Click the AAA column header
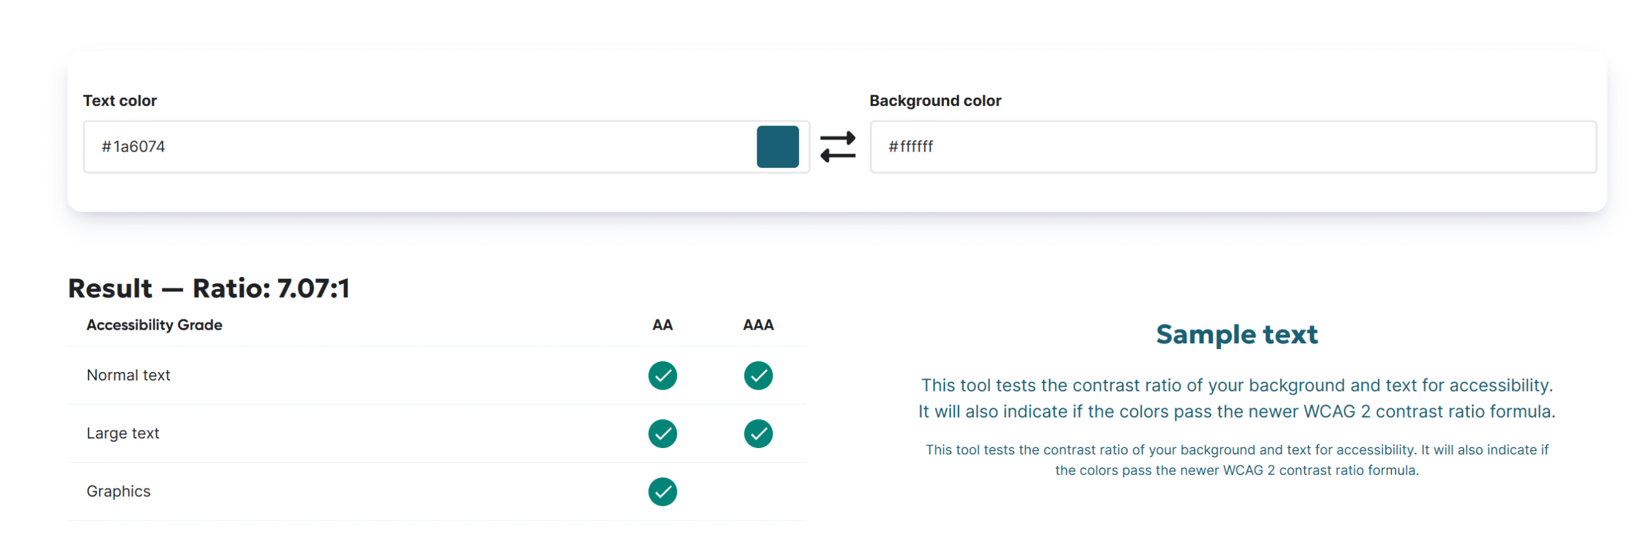The width and height of the screenshot is (1646, 547). pyautogui.click(x=757, y=325)
